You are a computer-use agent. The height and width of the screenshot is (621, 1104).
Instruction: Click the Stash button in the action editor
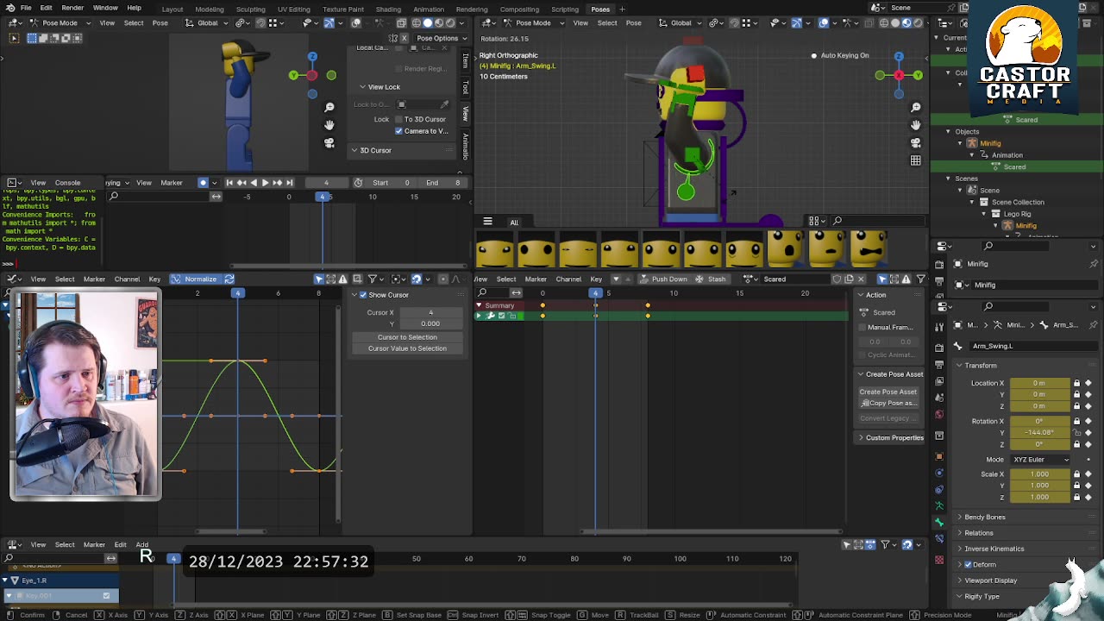coord(711,279)
